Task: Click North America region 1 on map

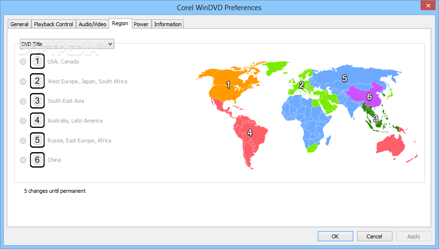Action: coord(228,84)
